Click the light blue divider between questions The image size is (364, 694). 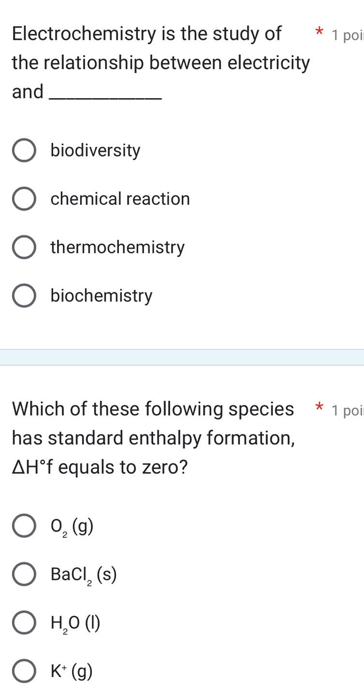click(x=182, y=357)
